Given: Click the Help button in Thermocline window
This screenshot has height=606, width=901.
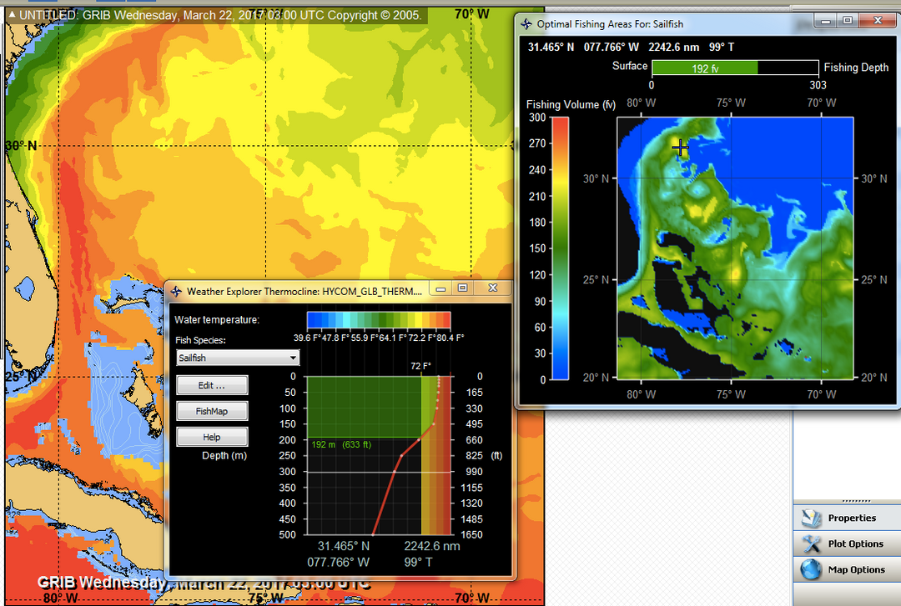Looking at the screenshot, I should click(x=212, y=437).
